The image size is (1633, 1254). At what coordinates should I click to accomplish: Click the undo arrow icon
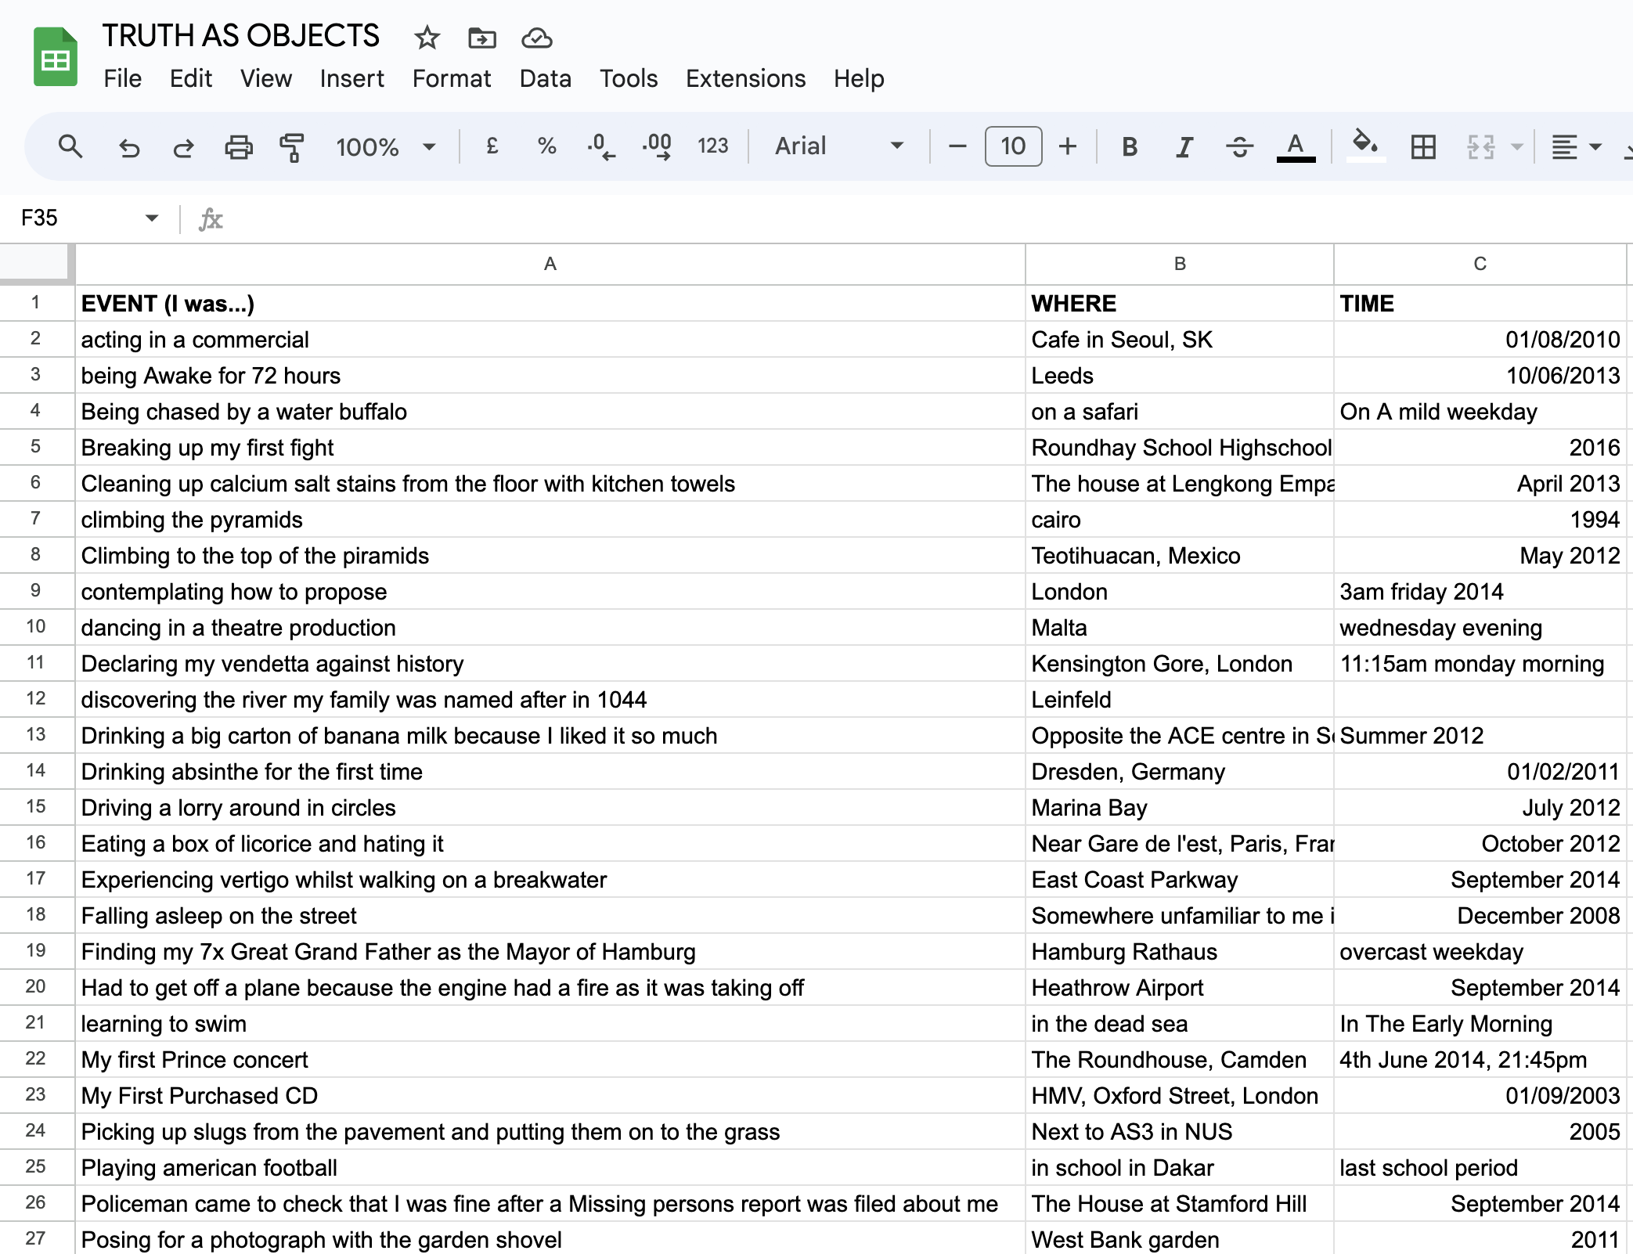129,146
